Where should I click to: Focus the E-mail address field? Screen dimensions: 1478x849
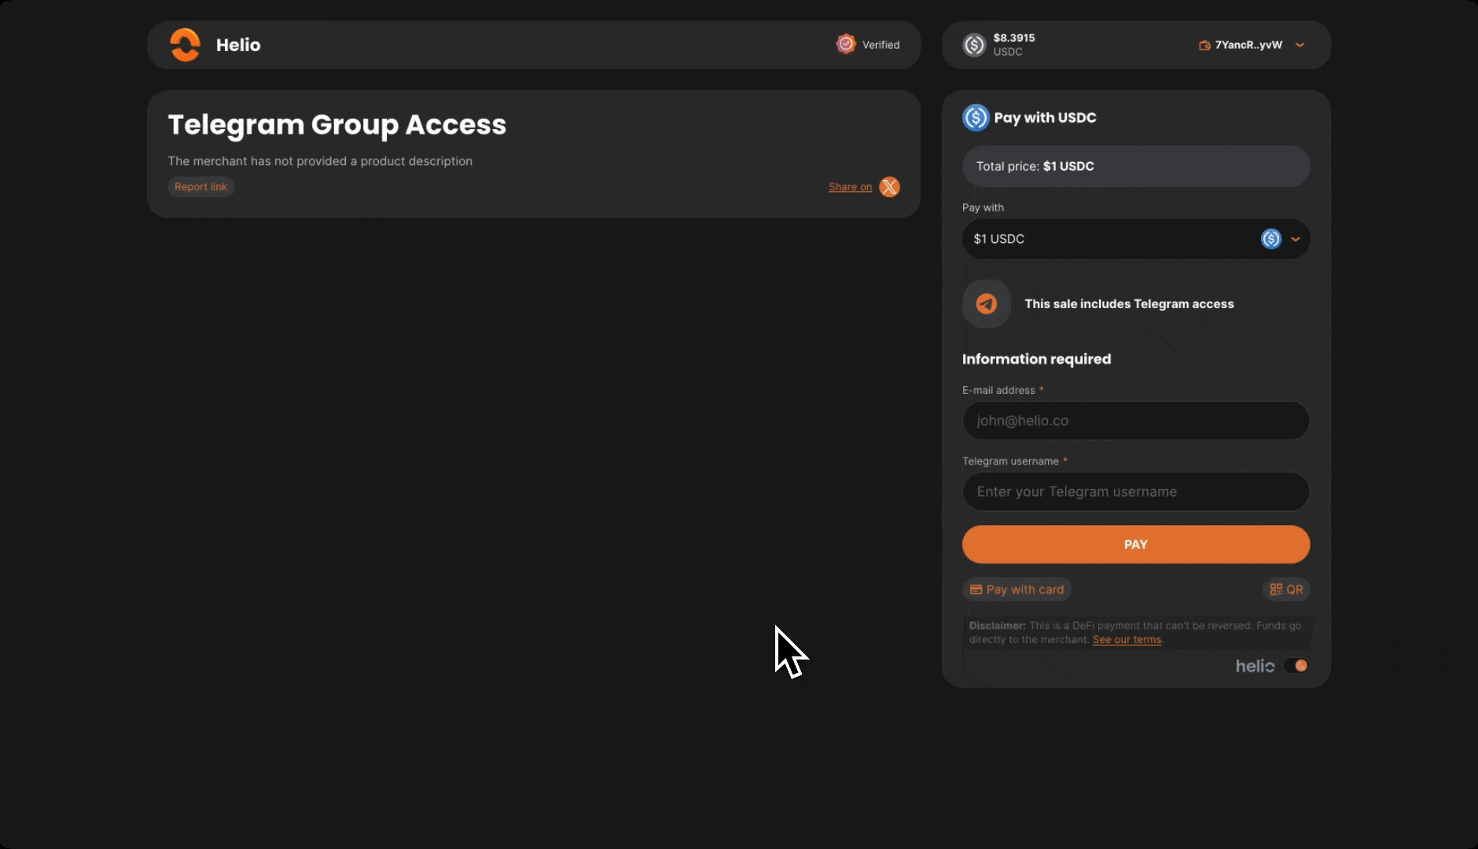click(x=1136, y=421)
